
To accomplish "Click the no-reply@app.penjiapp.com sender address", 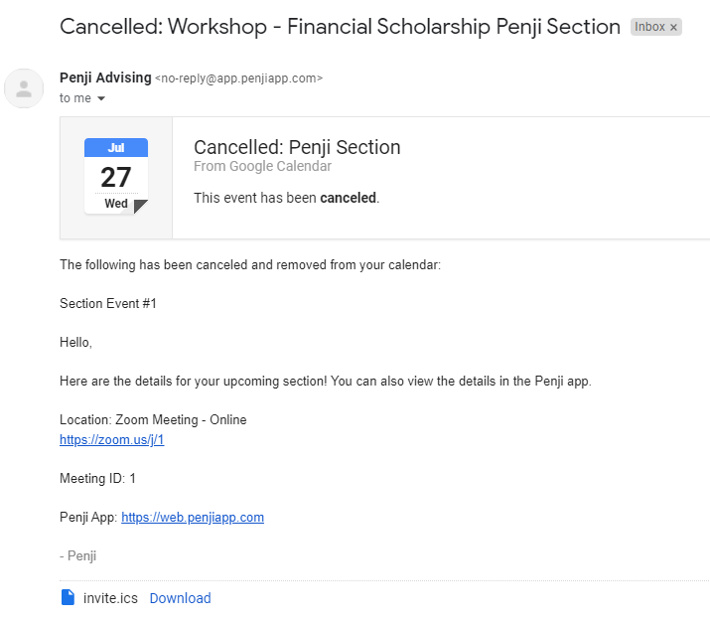I will pyautogui.click(x=238, y=78).
